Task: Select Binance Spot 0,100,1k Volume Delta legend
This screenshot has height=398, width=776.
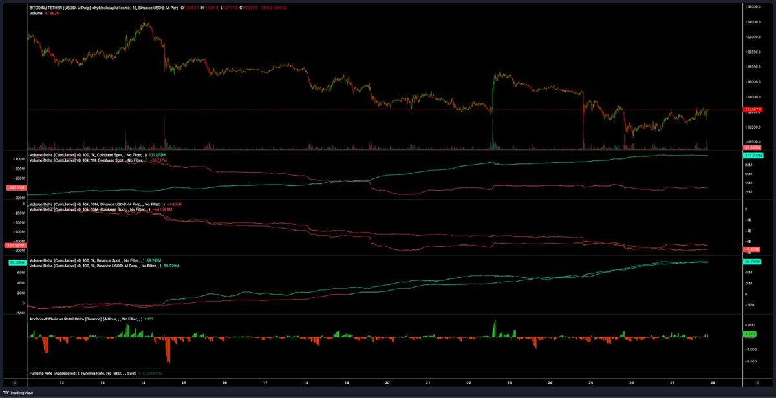Action: [x=95, y=261]
